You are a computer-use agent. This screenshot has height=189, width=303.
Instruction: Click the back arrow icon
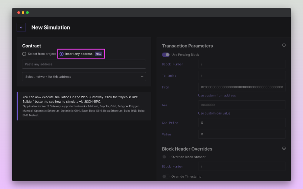tap(21, 27)
